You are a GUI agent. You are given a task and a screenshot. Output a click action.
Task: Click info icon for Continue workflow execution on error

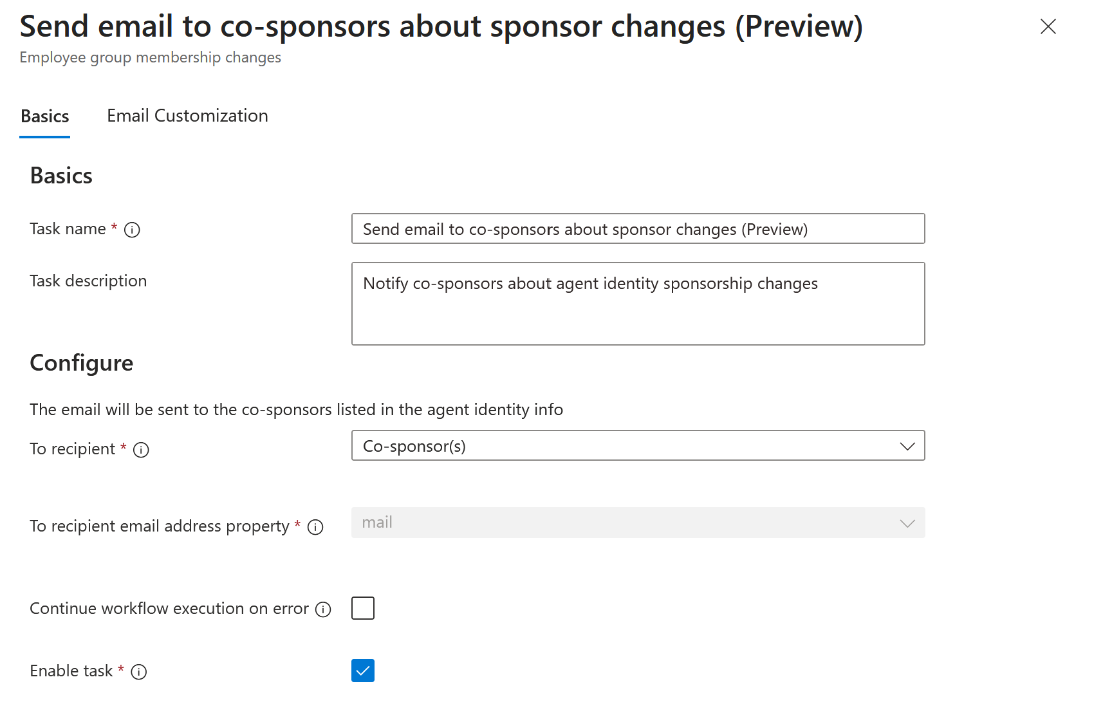(x=324, y=609)
